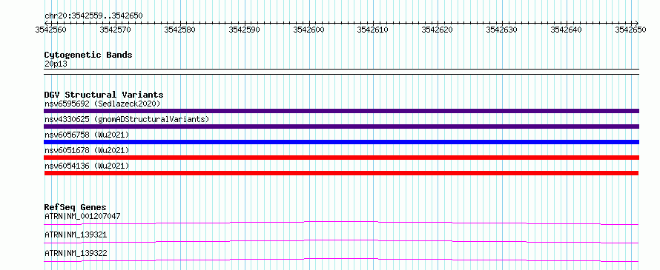Click ruler tick label 3542620
The width and height of the screenshot is (660, 270).
[x=438, y=30]
